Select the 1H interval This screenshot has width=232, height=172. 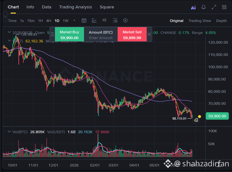tap(40, 21)
